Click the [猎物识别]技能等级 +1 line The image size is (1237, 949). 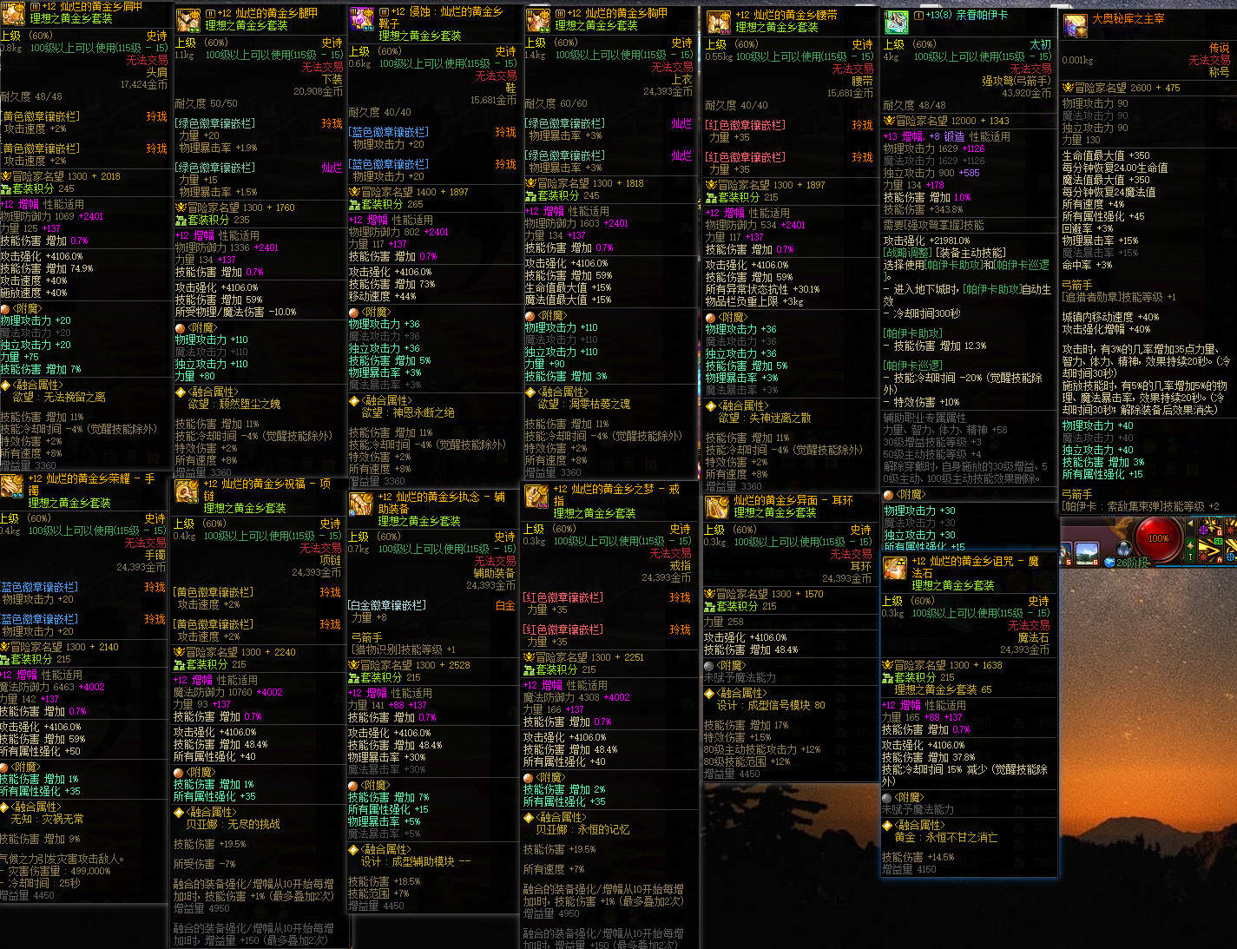404,649
